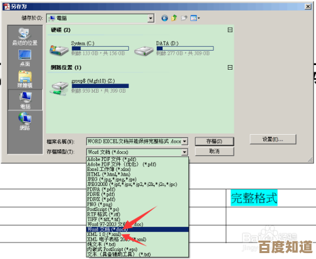The height and width of the screenshot is (259, 316).
Task: Select the DATA (D:) drive icon
Action: tap(144, 51)
